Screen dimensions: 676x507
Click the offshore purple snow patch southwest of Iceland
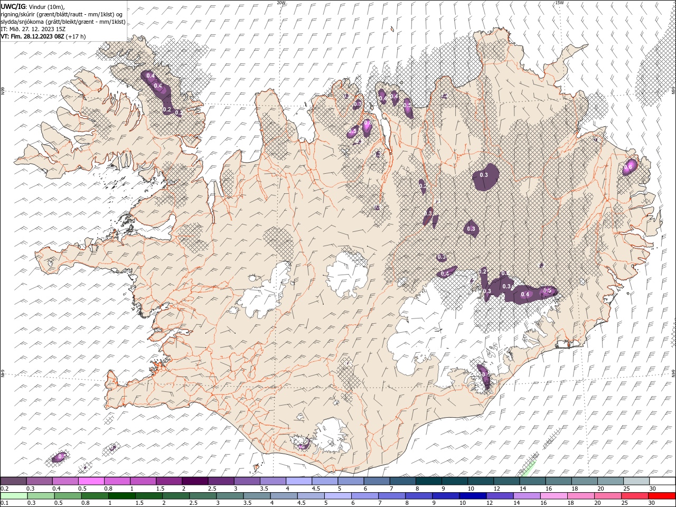coord(59,457)
